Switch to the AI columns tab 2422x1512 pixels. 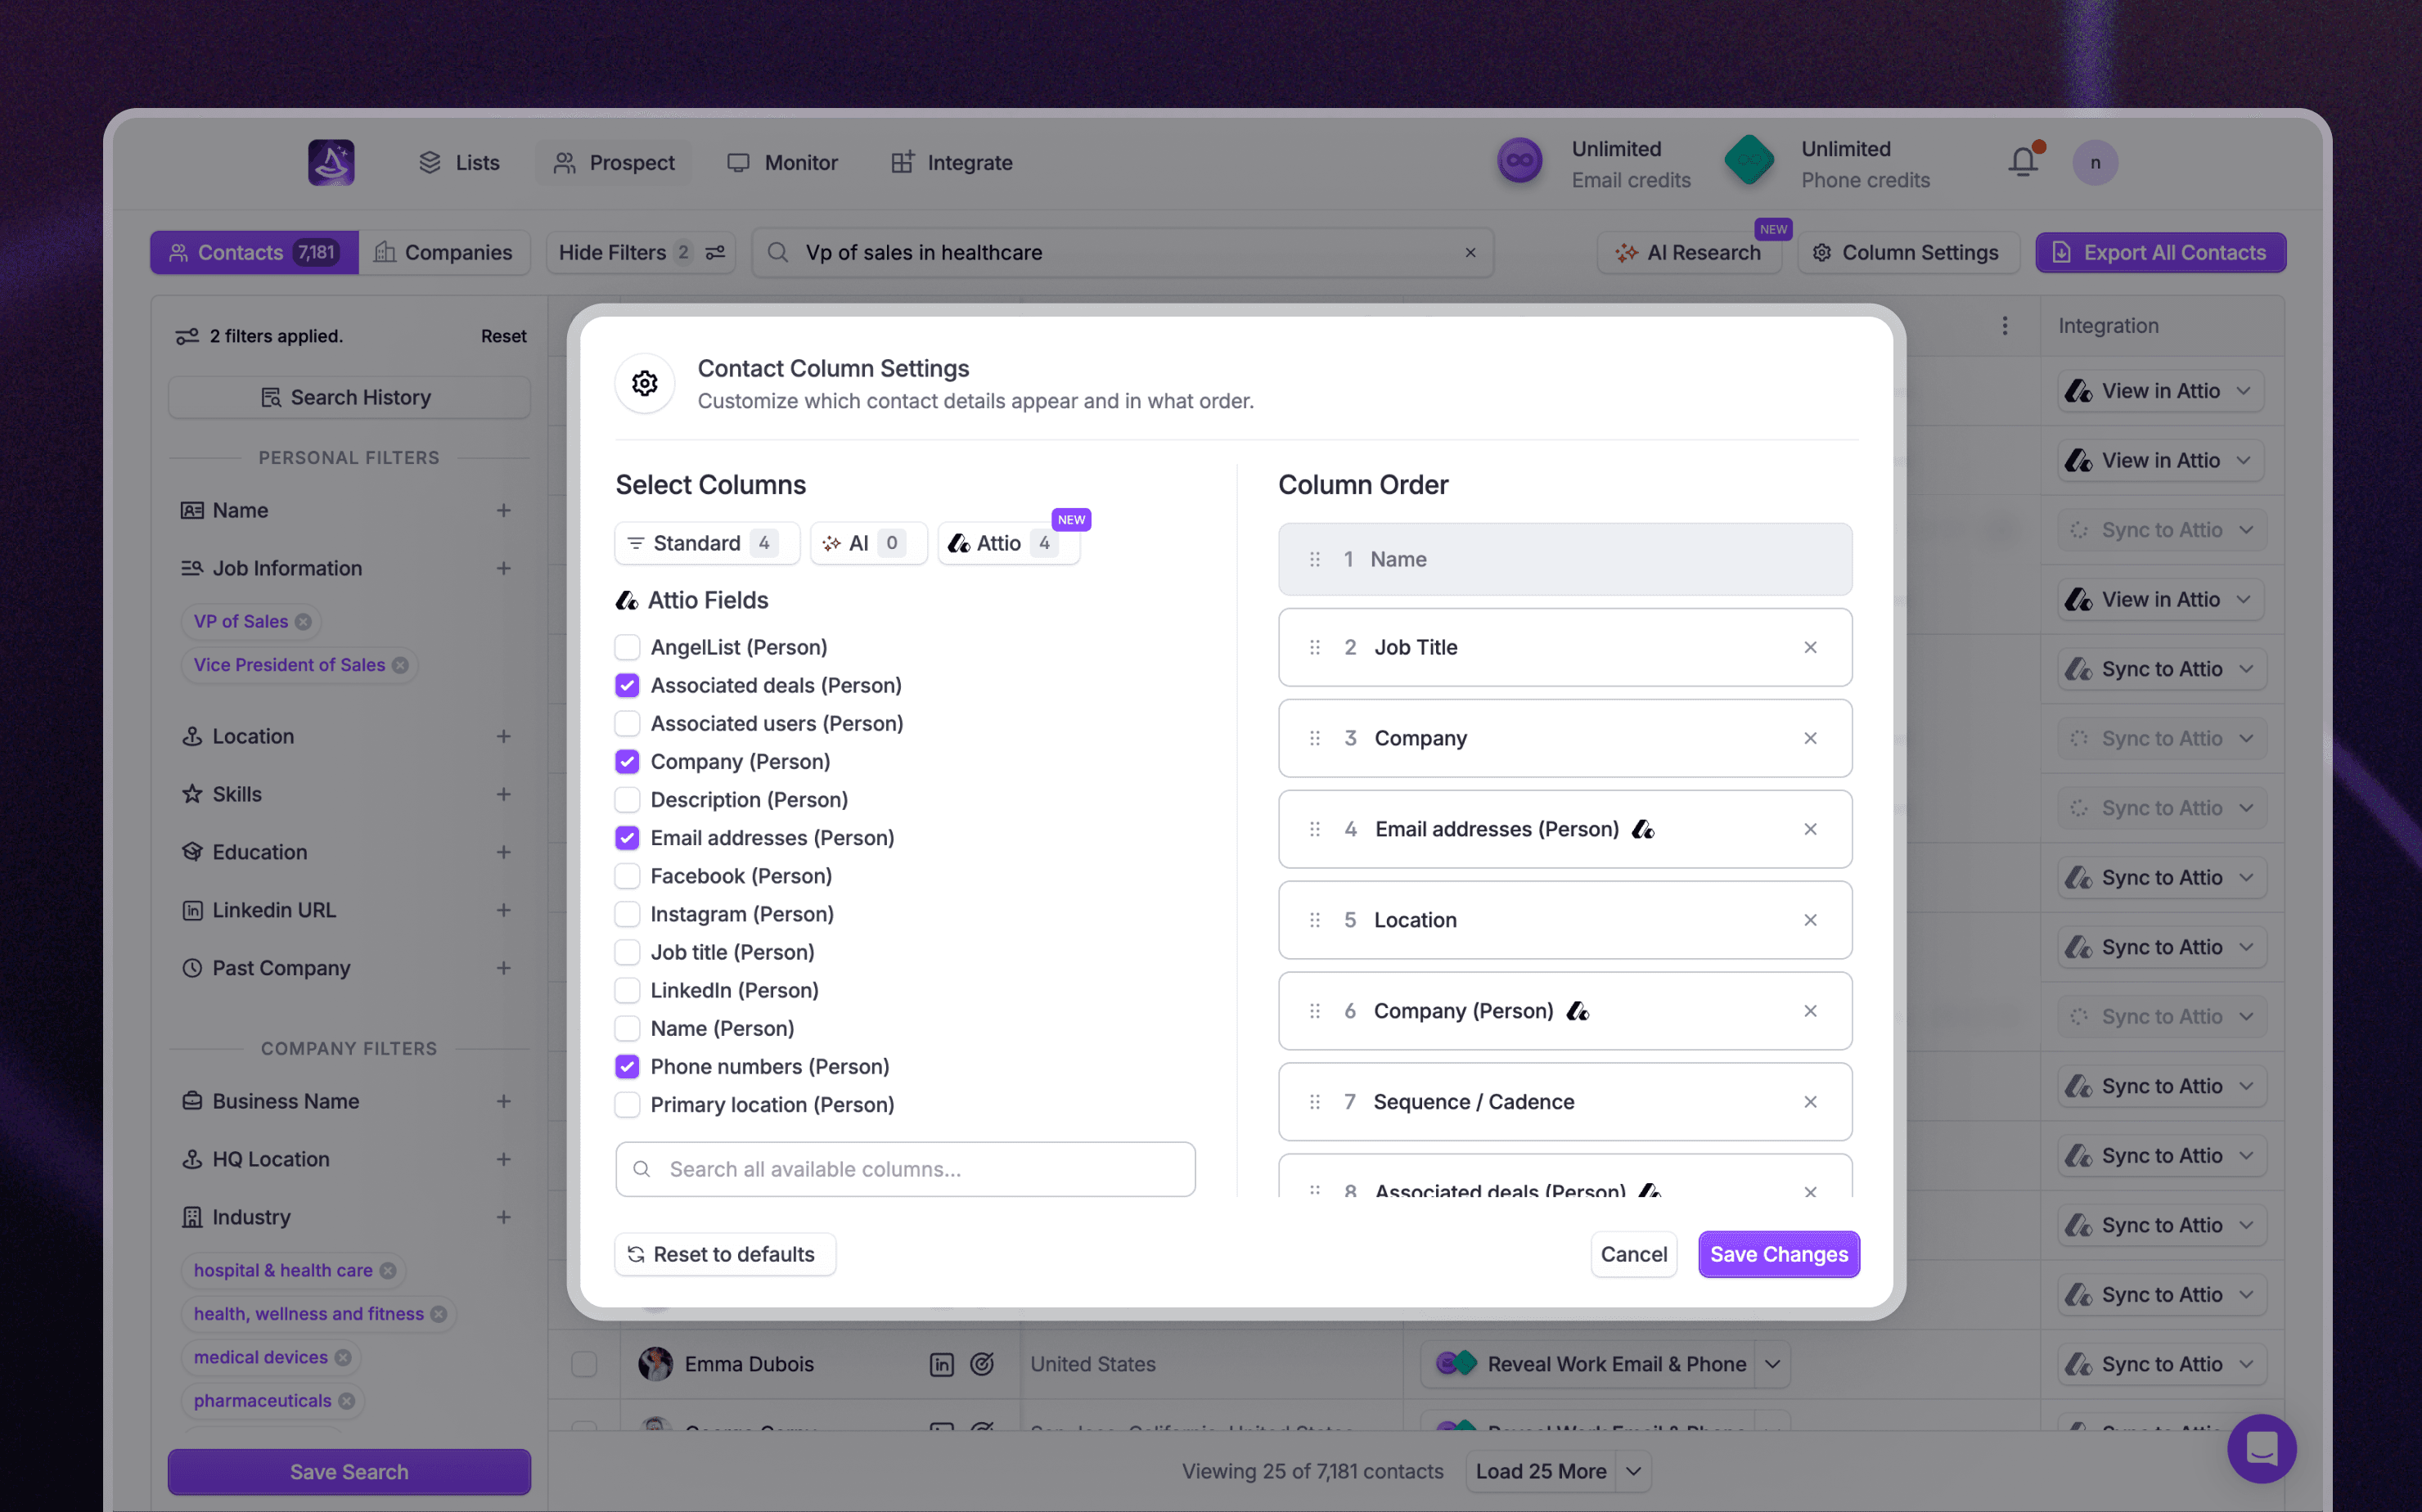click(x=868, y=544)
